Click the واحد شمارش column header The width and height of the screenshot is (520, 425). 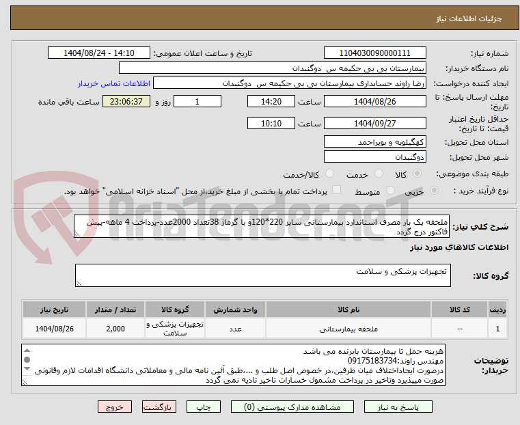[x=235, y=310]
